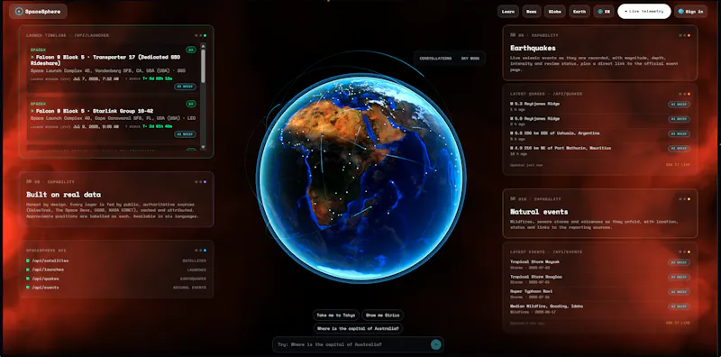Click the Live telemetry button
Viewport: 721px width, 357px height.
coord(643,12)
